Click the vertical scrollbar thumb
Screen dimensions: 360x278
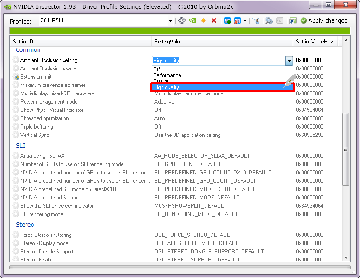point(346,149)
